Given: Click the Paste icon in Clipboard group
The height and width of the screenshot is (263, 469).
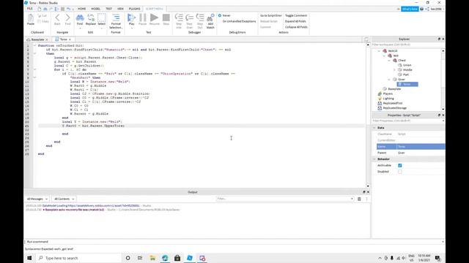Looking at the screenshot, I should (31, 20).
